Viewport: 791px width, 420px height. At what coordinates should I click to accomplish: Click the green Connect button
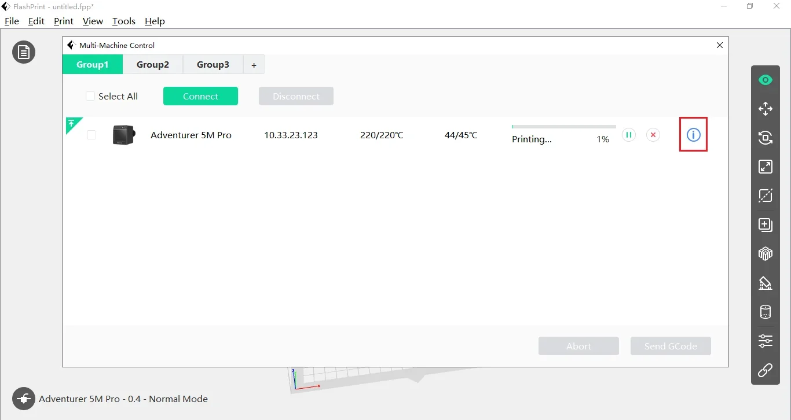[200, 97]
